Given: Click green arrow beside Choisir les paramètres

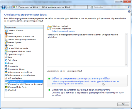Looking at the screenshot, I should click(49, 90).
